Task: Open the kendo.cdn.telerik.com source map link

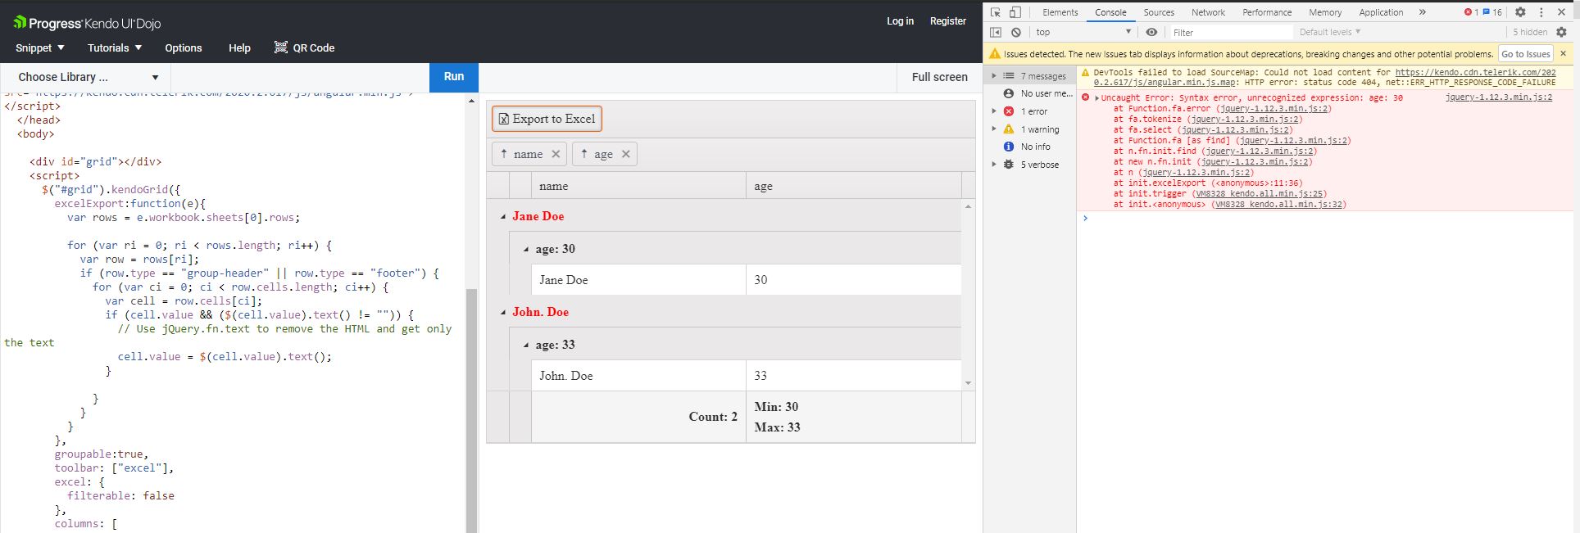Action: click(1324, 77)
